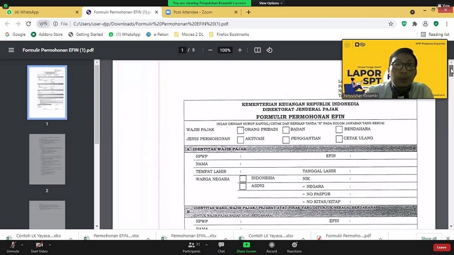Rotate the PDF counterclockwise
The height and width of the screenshot is (255, 454).
click(270, 50)
